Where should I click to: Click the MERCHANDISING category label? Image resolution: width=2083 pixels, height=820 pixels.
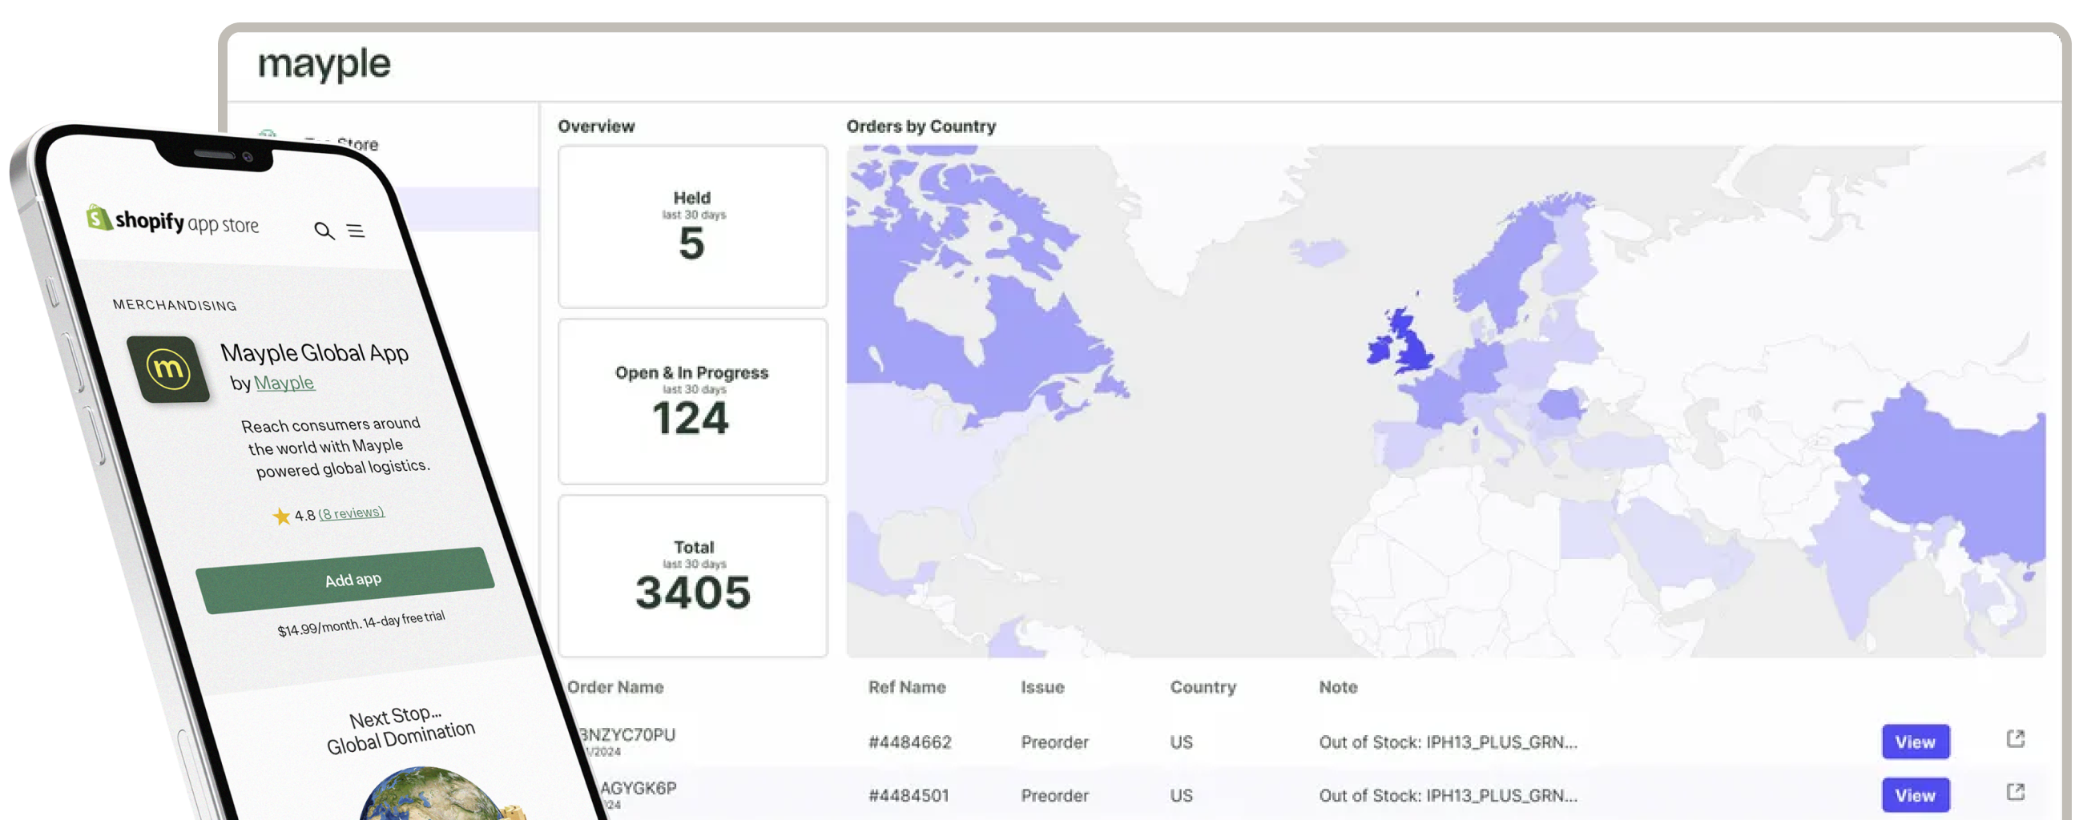point(175,304)
